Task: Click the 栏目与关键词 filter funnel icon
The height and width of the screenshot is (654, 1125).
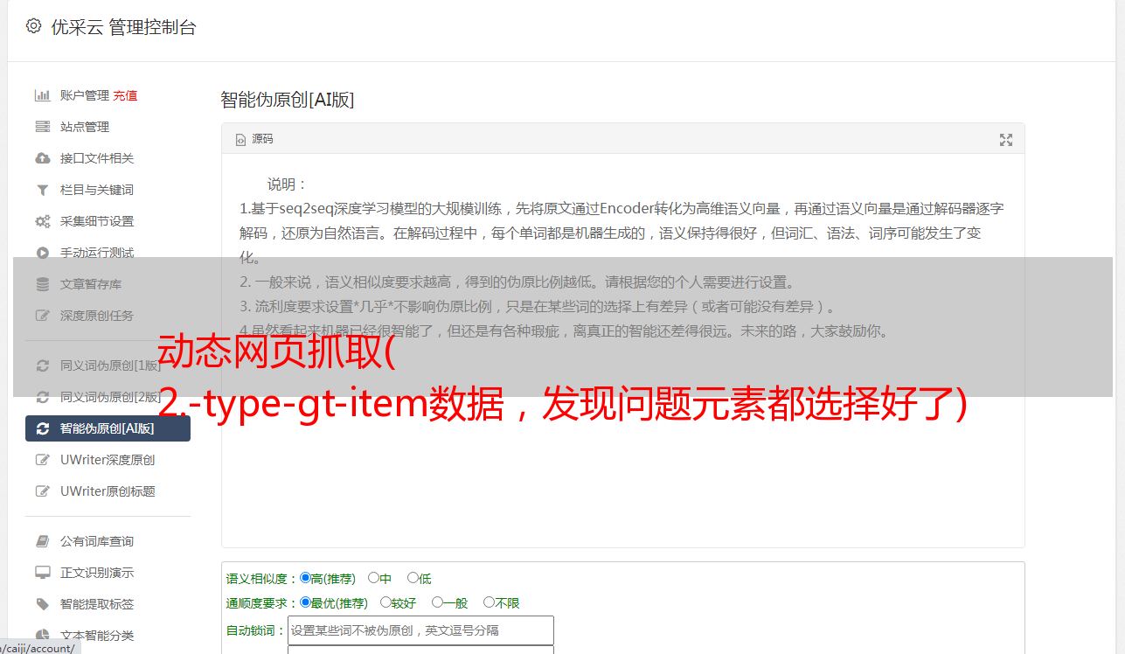Action: (42, 190)
